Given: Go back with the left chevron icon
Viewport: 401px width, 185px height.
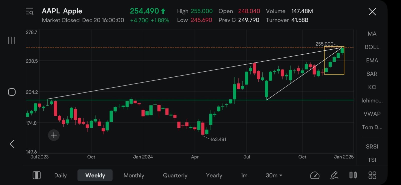Looking at the screenshot, I should [x=12, y=144].
